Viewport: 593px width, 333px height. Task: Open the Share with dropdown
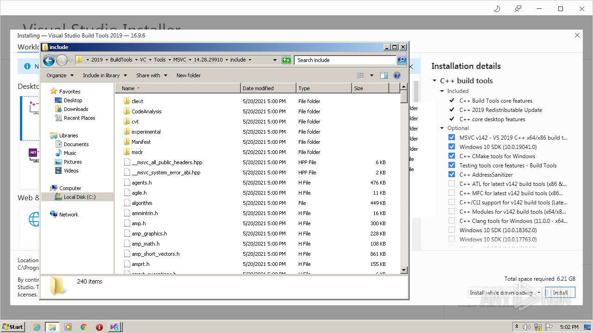(151, 75)
